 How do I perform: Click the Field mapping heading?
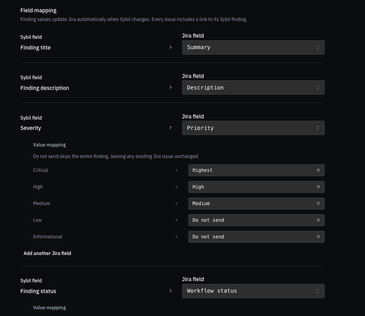pos(38,10)
